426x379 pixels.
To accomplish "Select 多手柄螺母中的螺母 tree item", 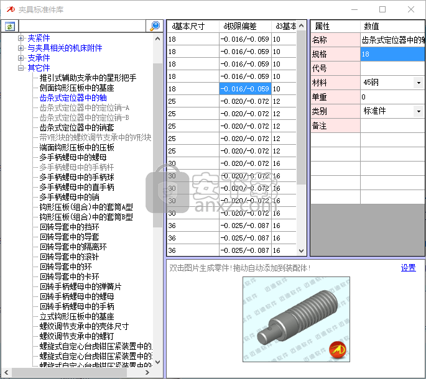I will (73, 157).
